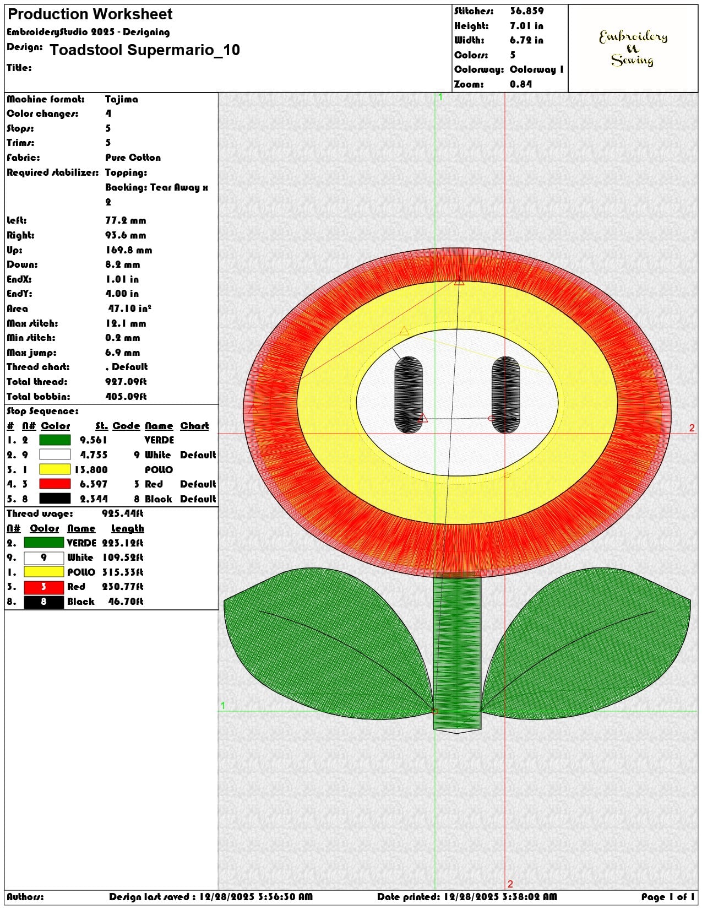Screen dimensions: 702x909
Task: Click the Stitches value '36,859'
Action: coord(526,11)
